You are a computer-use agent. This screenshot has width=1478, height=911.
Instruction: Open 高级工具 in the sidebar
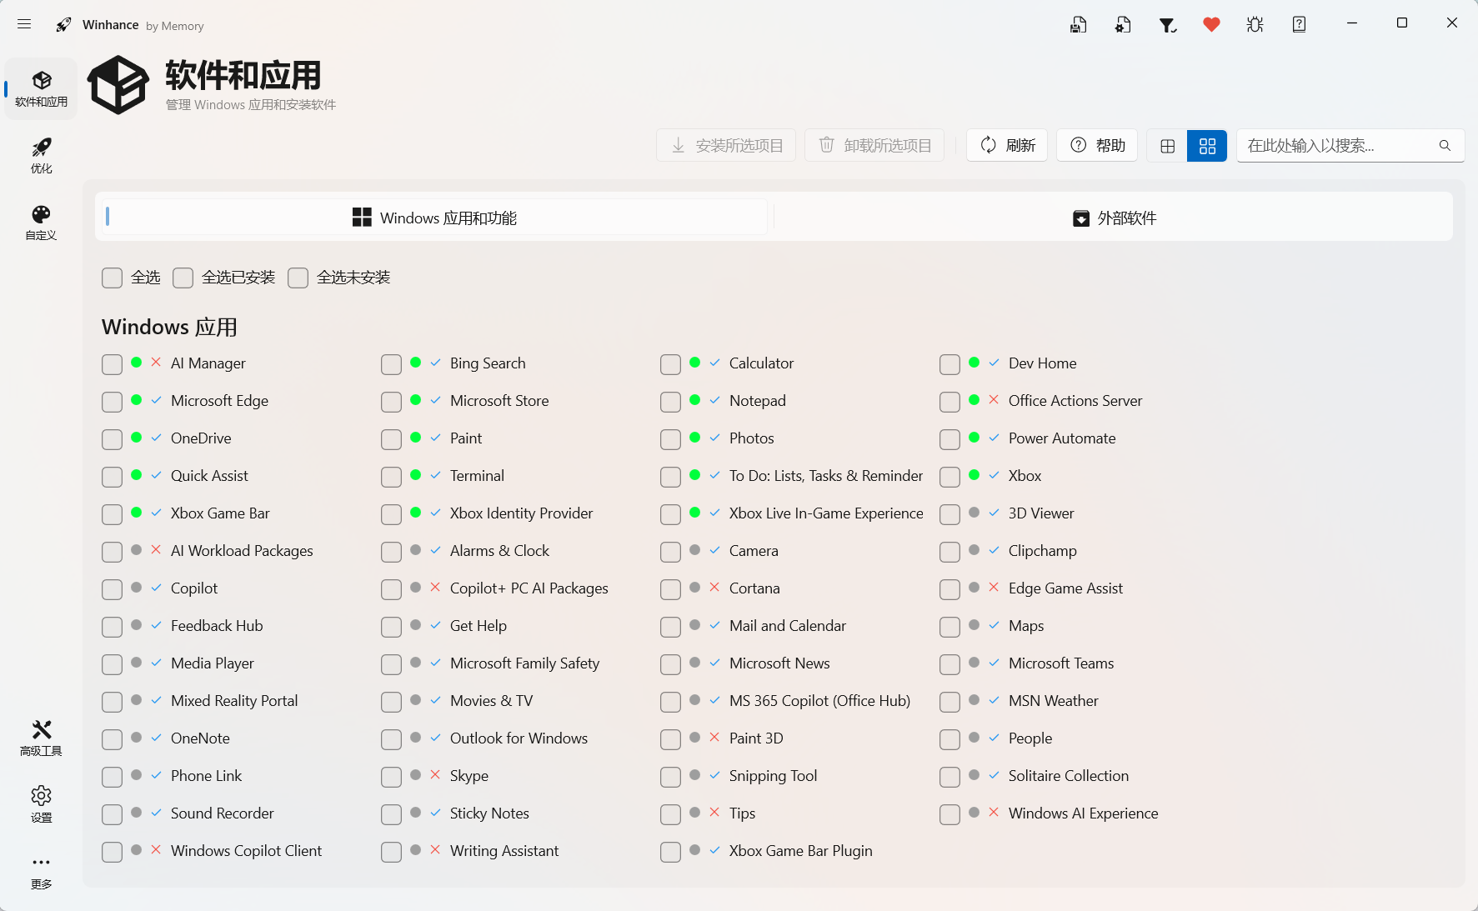(x=41, y=738)
